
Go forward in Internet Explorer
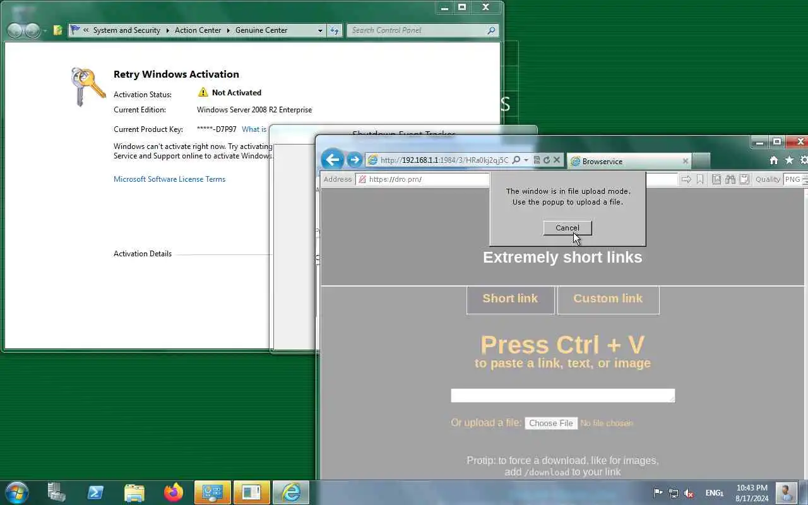point(355,160)
